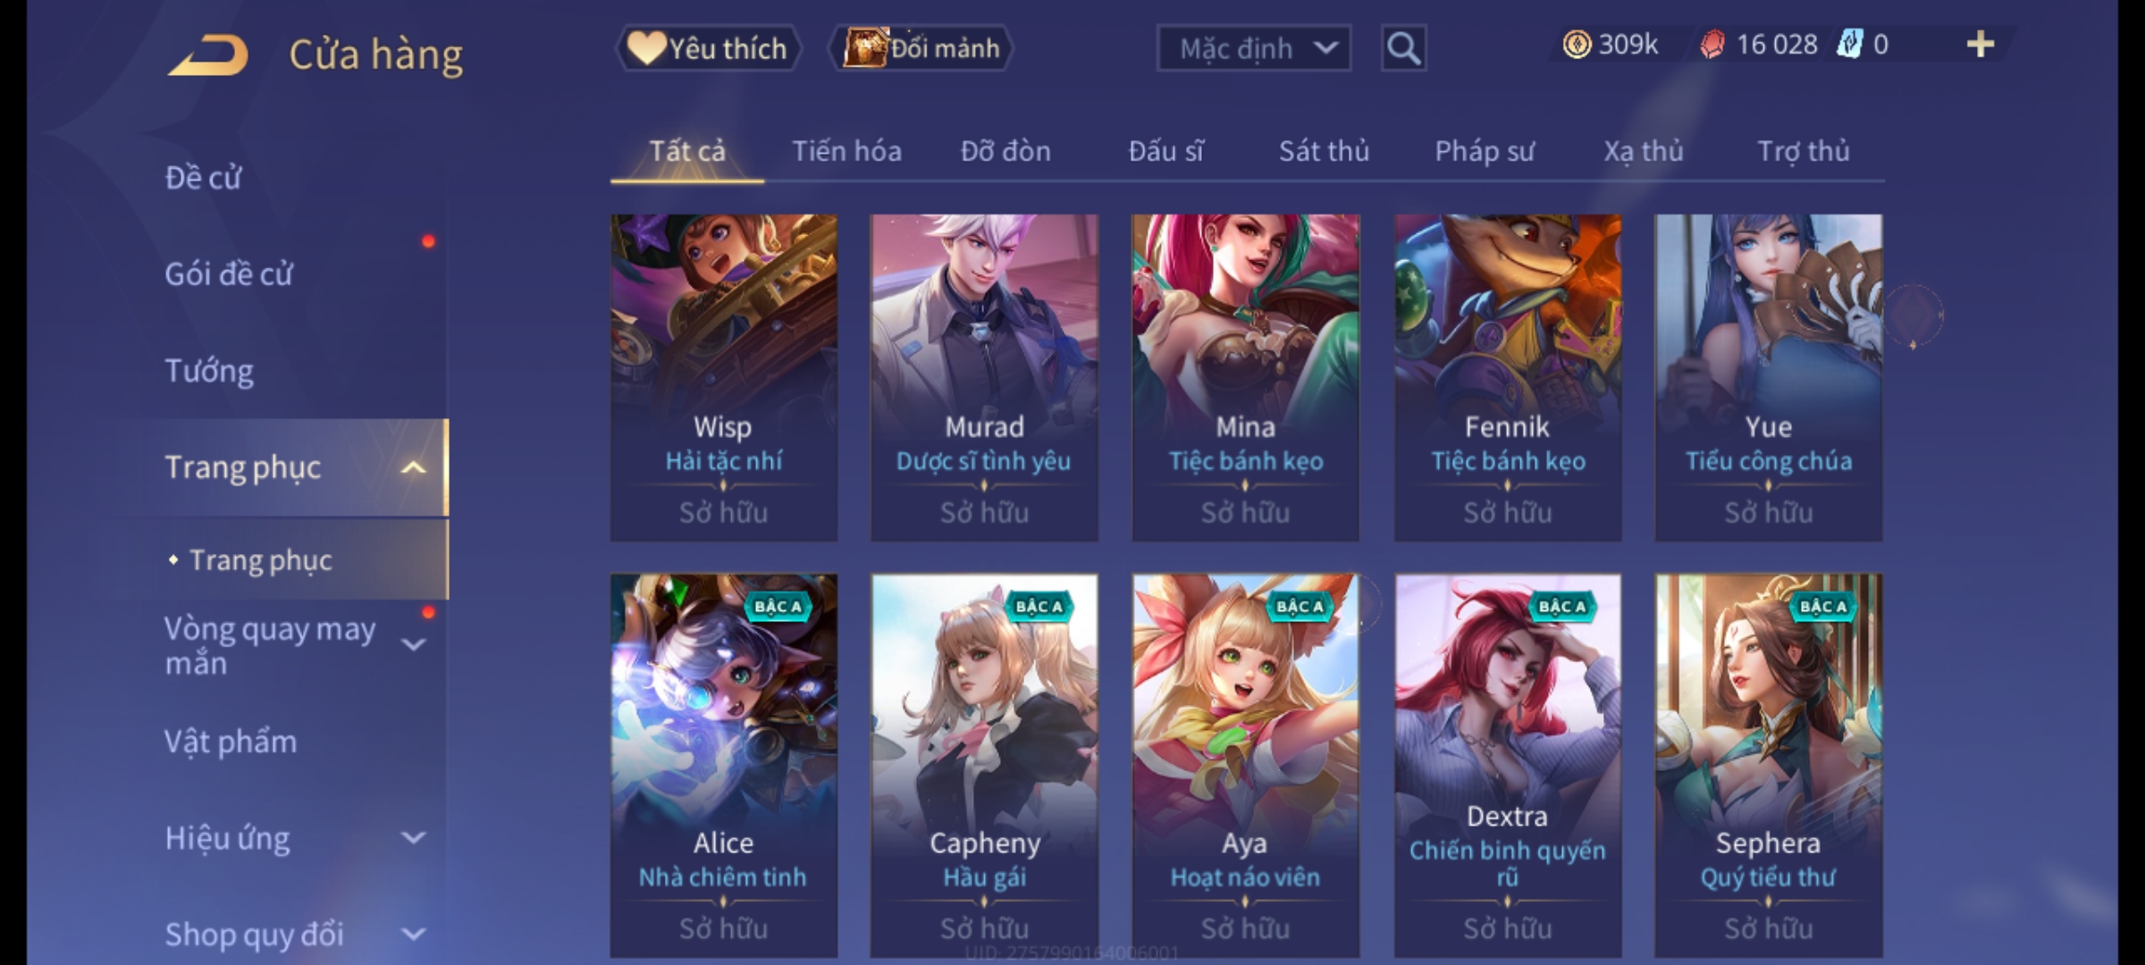Tap the back arrow icon beside Cửa hàng
This screenshot has height=965, width=2145.
[x=207, y=55]
